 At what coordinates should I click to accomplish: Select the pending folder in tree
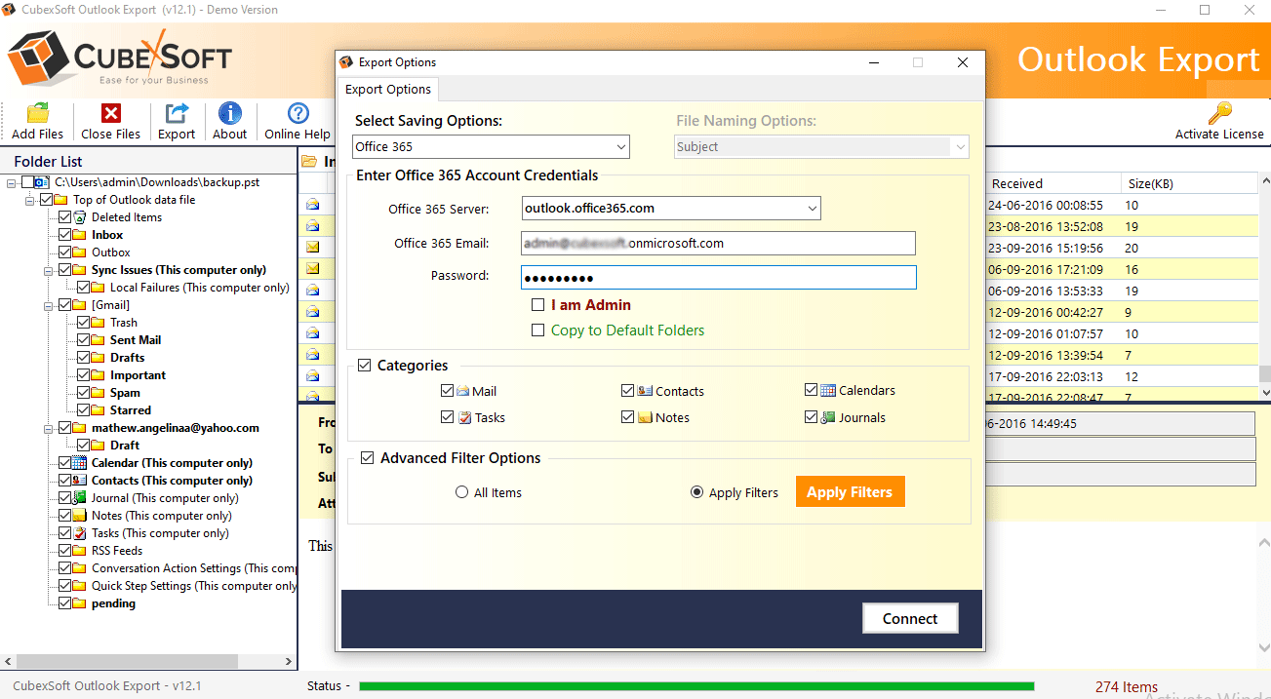point(113,603)
